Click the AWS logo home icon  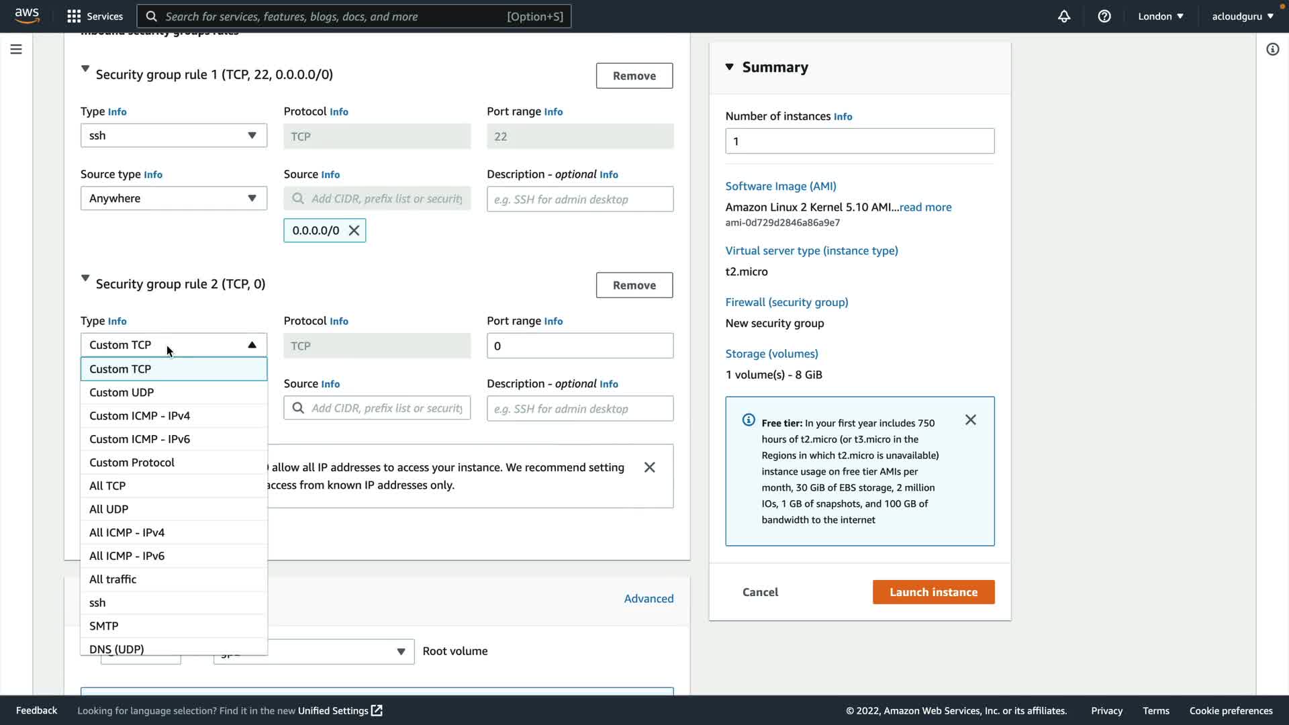click(27, 15)
